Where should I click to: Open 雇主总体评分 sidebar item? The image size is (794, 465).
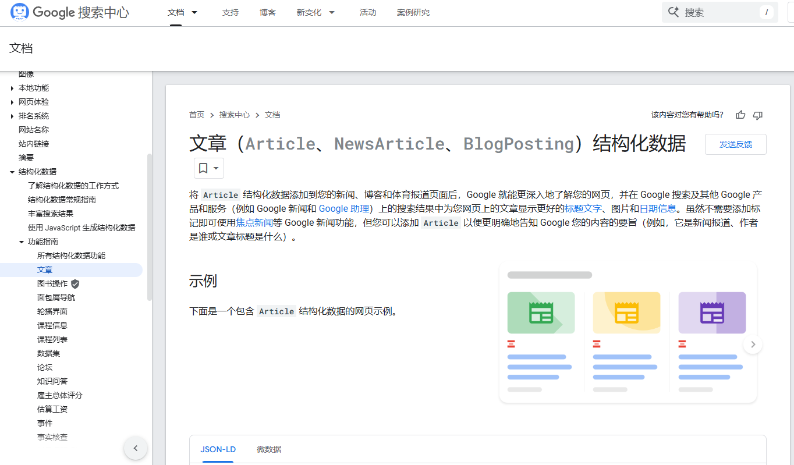pyautogui.click(x=60, y=396)
